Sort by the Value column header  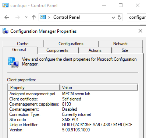click(99, 88)
